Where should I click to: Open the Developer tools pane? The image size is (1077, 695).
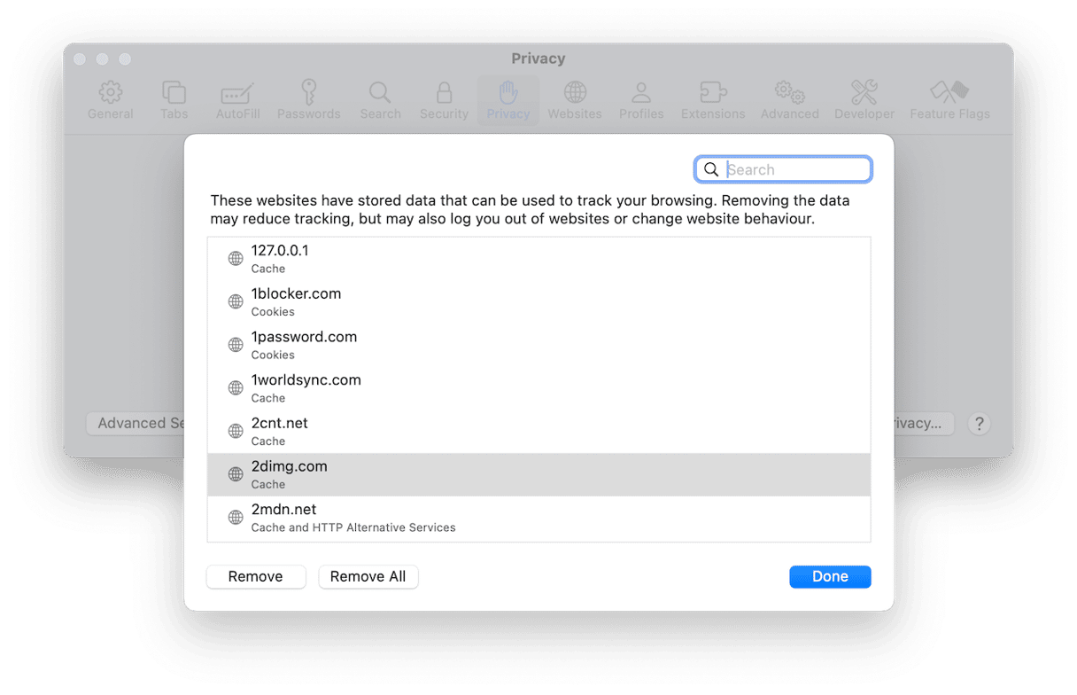click(x=864, y=100)
